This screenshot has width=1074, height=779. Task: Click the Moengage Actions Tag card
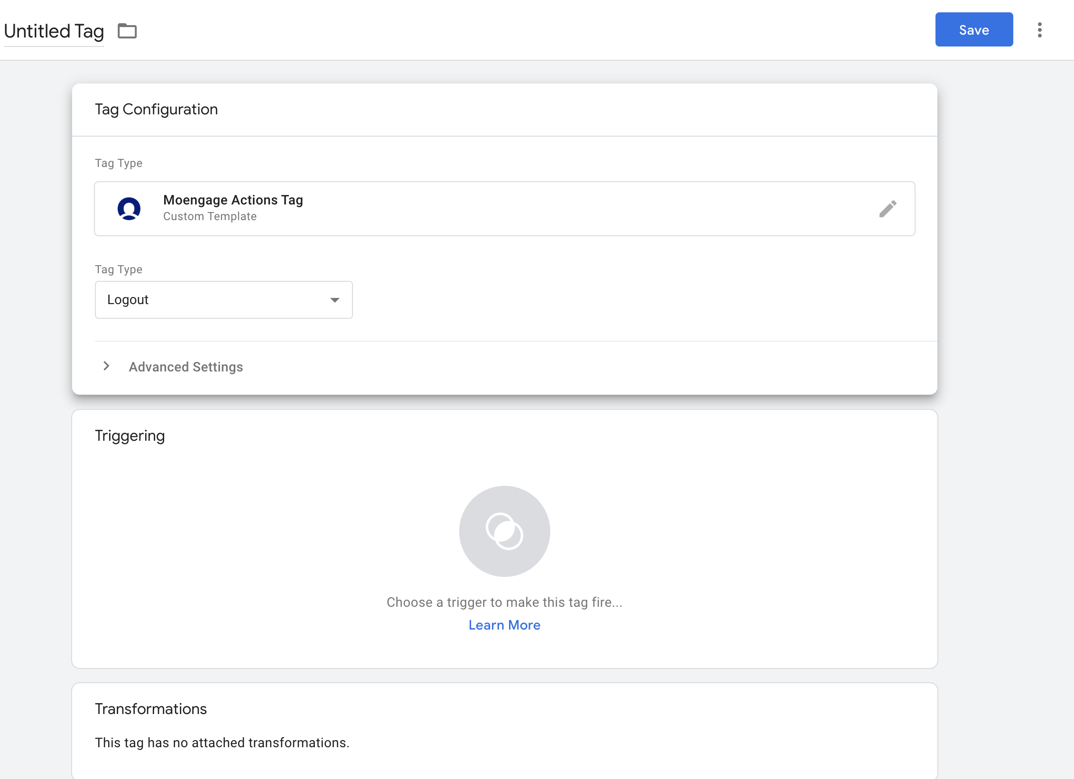(x=504, y=209)
